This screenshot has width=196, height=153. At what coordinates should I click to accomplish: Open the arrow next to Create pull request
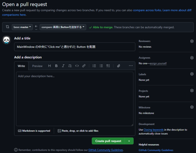pyautogui.click(x=129, y=141)
